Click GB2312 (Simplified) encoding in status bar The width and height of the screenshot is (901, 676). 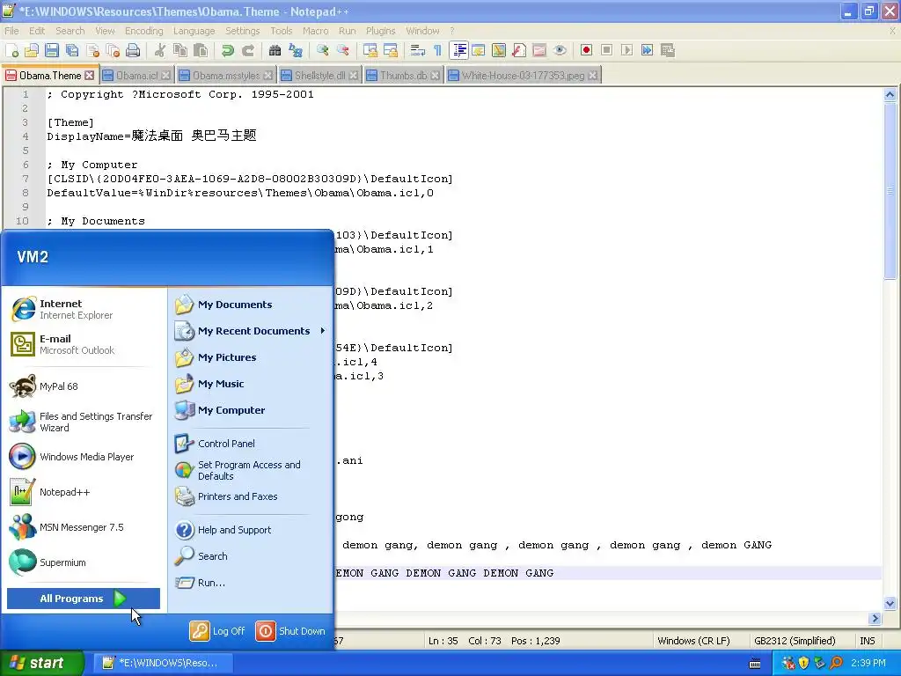tap(795, 641)
